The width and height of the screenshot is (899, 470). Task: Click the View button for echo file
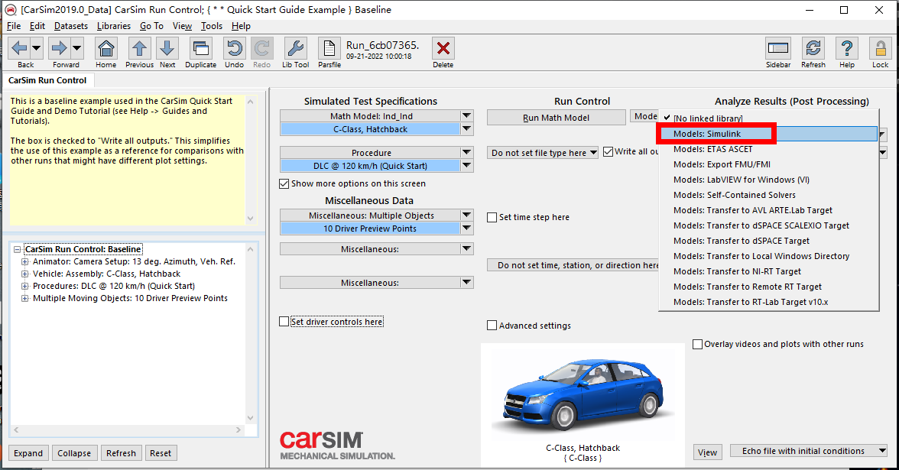[708, 452]
